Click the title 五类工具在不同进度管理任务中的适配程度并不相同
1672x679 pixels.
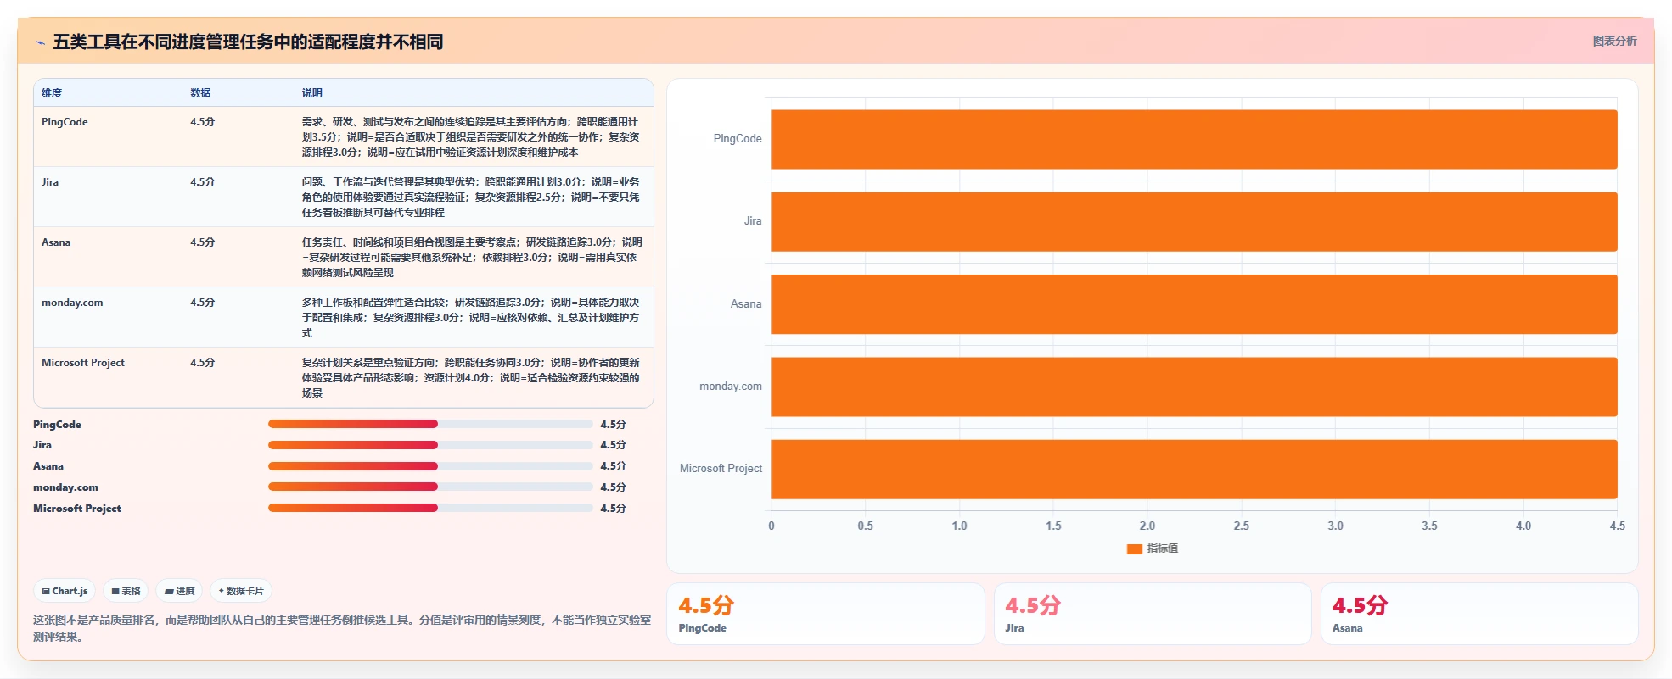tap(248, 42)
